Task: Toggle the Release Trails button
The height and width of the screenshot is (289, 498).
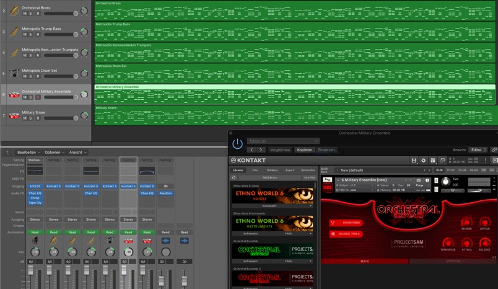Action: tap(346, 234)
